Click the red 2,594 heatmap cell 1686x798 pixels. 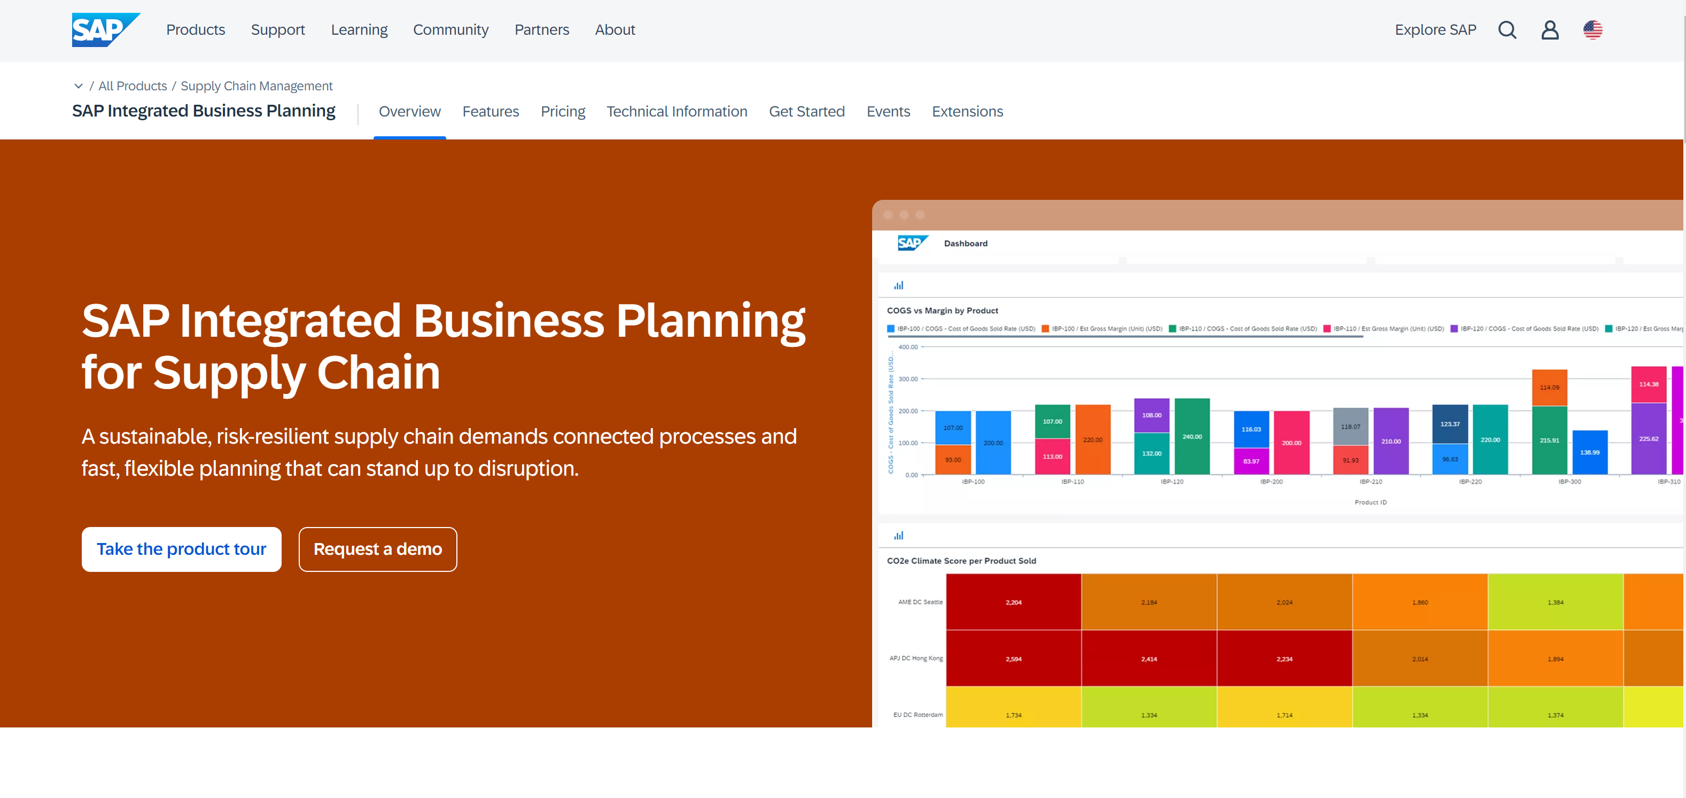[x=1013, y=658]
